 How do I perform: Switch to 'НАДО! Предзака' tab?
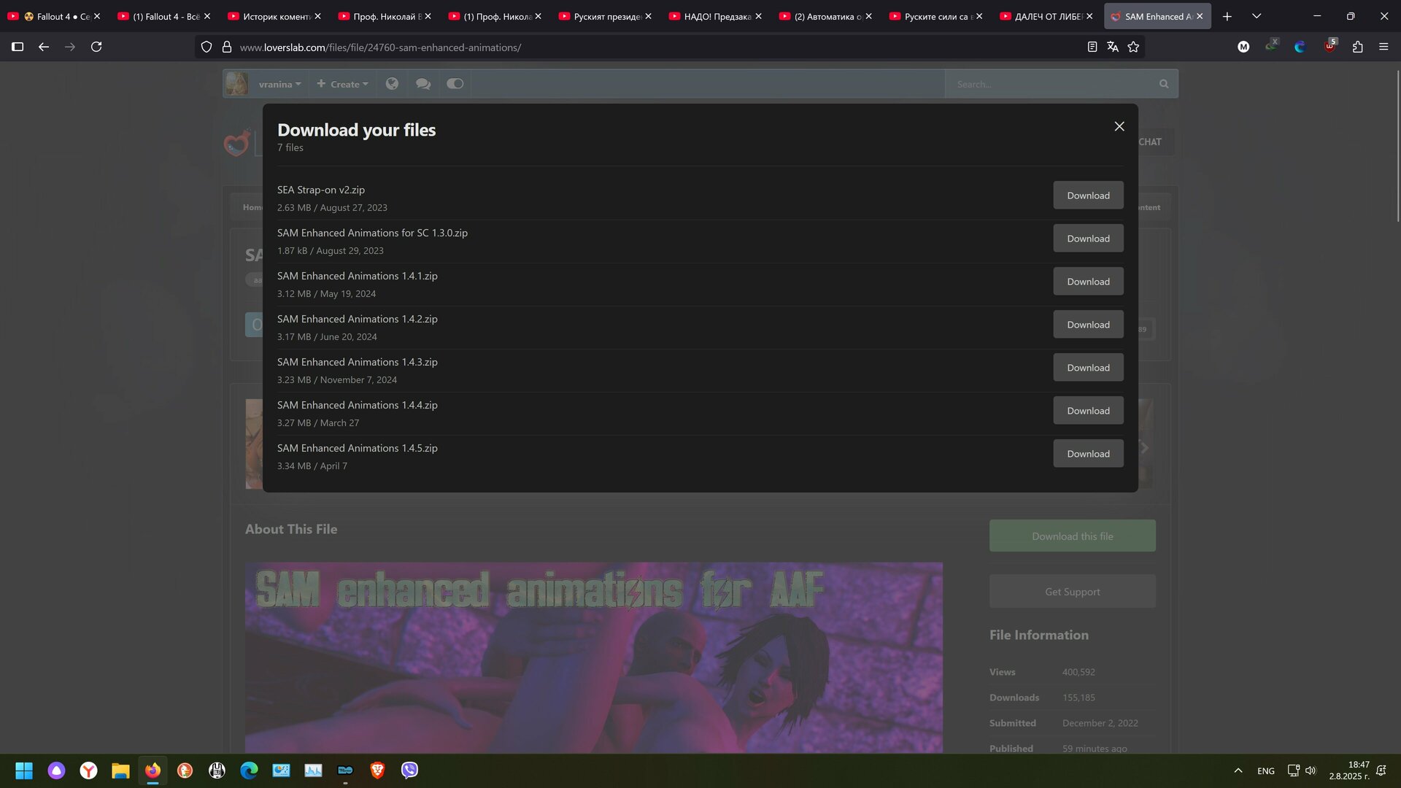pyautogui.click(x=716, y=16)
